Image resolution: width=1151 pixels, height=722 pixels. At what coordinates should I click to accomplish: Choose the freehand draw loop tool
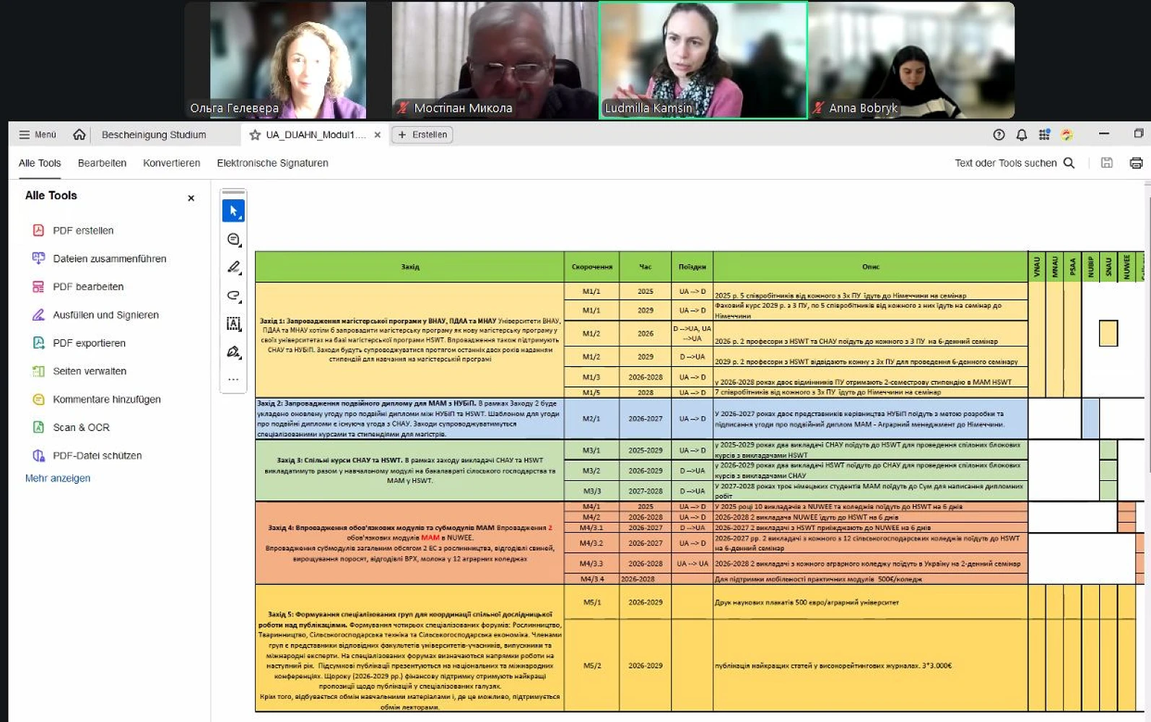coord(233,295)
